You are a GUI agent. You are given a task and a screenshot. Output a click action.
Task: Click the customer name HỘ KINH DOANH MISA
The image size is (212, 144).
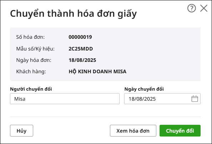click(97, 71)
